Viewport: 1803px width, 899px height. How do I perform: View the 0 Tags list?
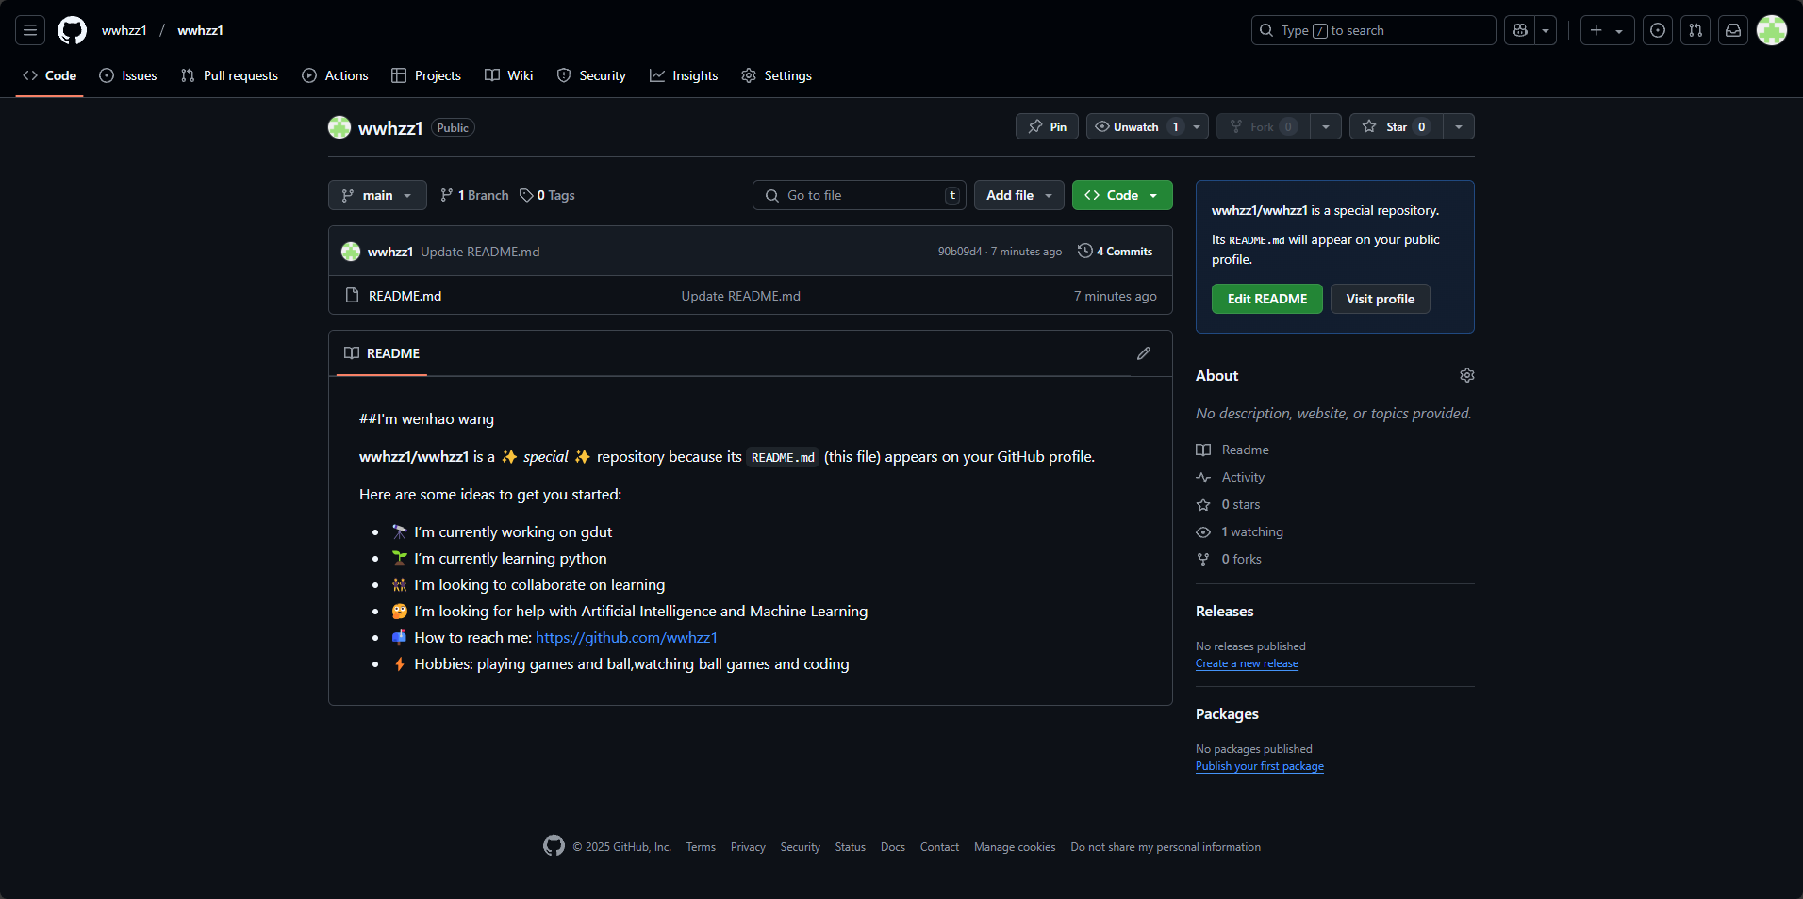(x=547, y=195)
